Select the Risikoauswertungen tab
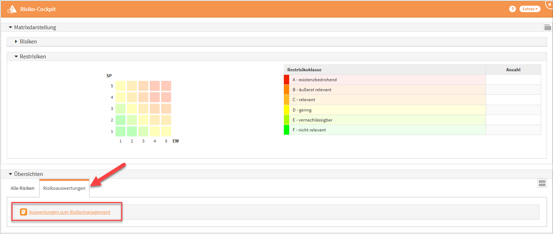Screen dimensions: 553x234 (64, 188)
